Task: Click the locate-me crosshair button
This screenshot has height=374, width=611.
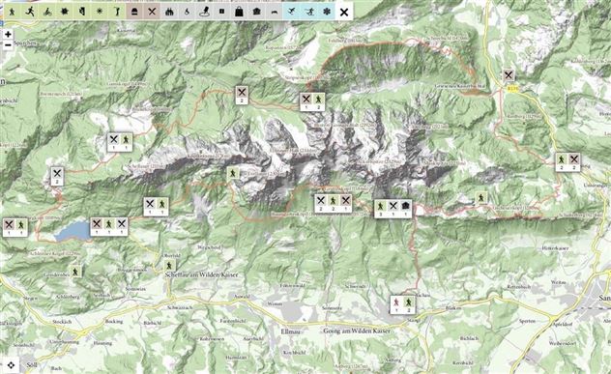Action: pos(11,365)
